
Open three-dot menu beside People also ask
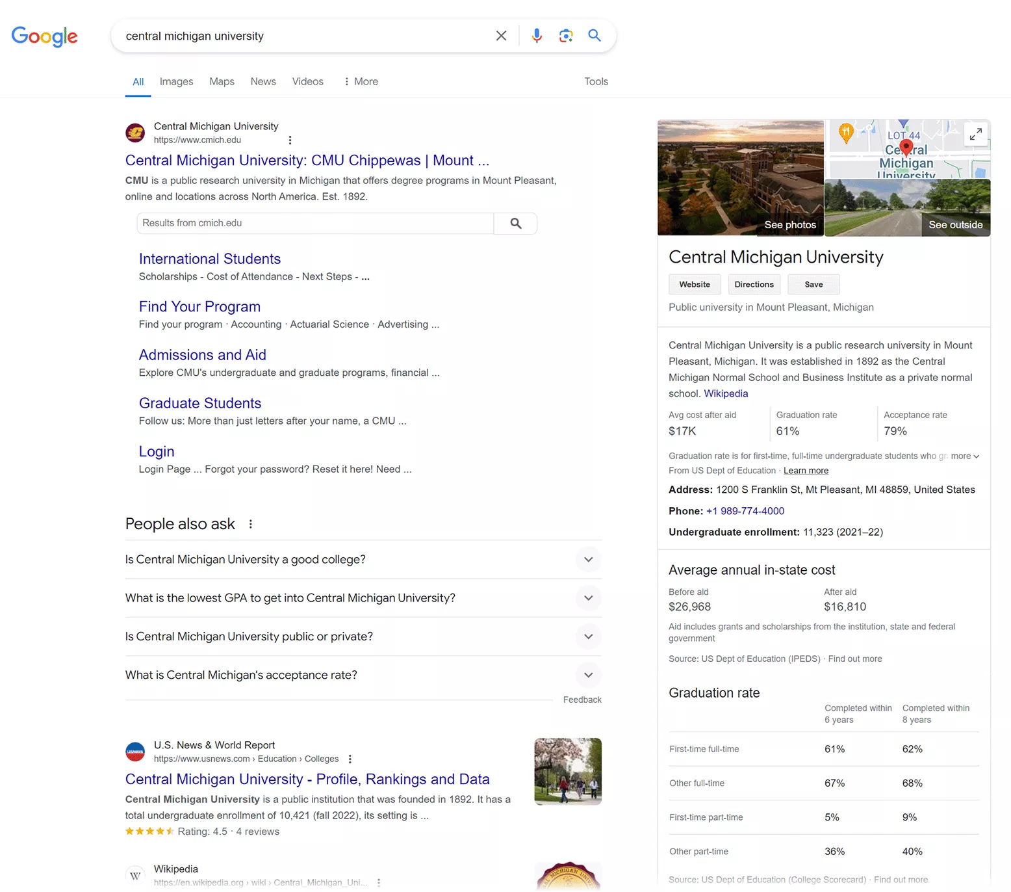click(251, 524)
